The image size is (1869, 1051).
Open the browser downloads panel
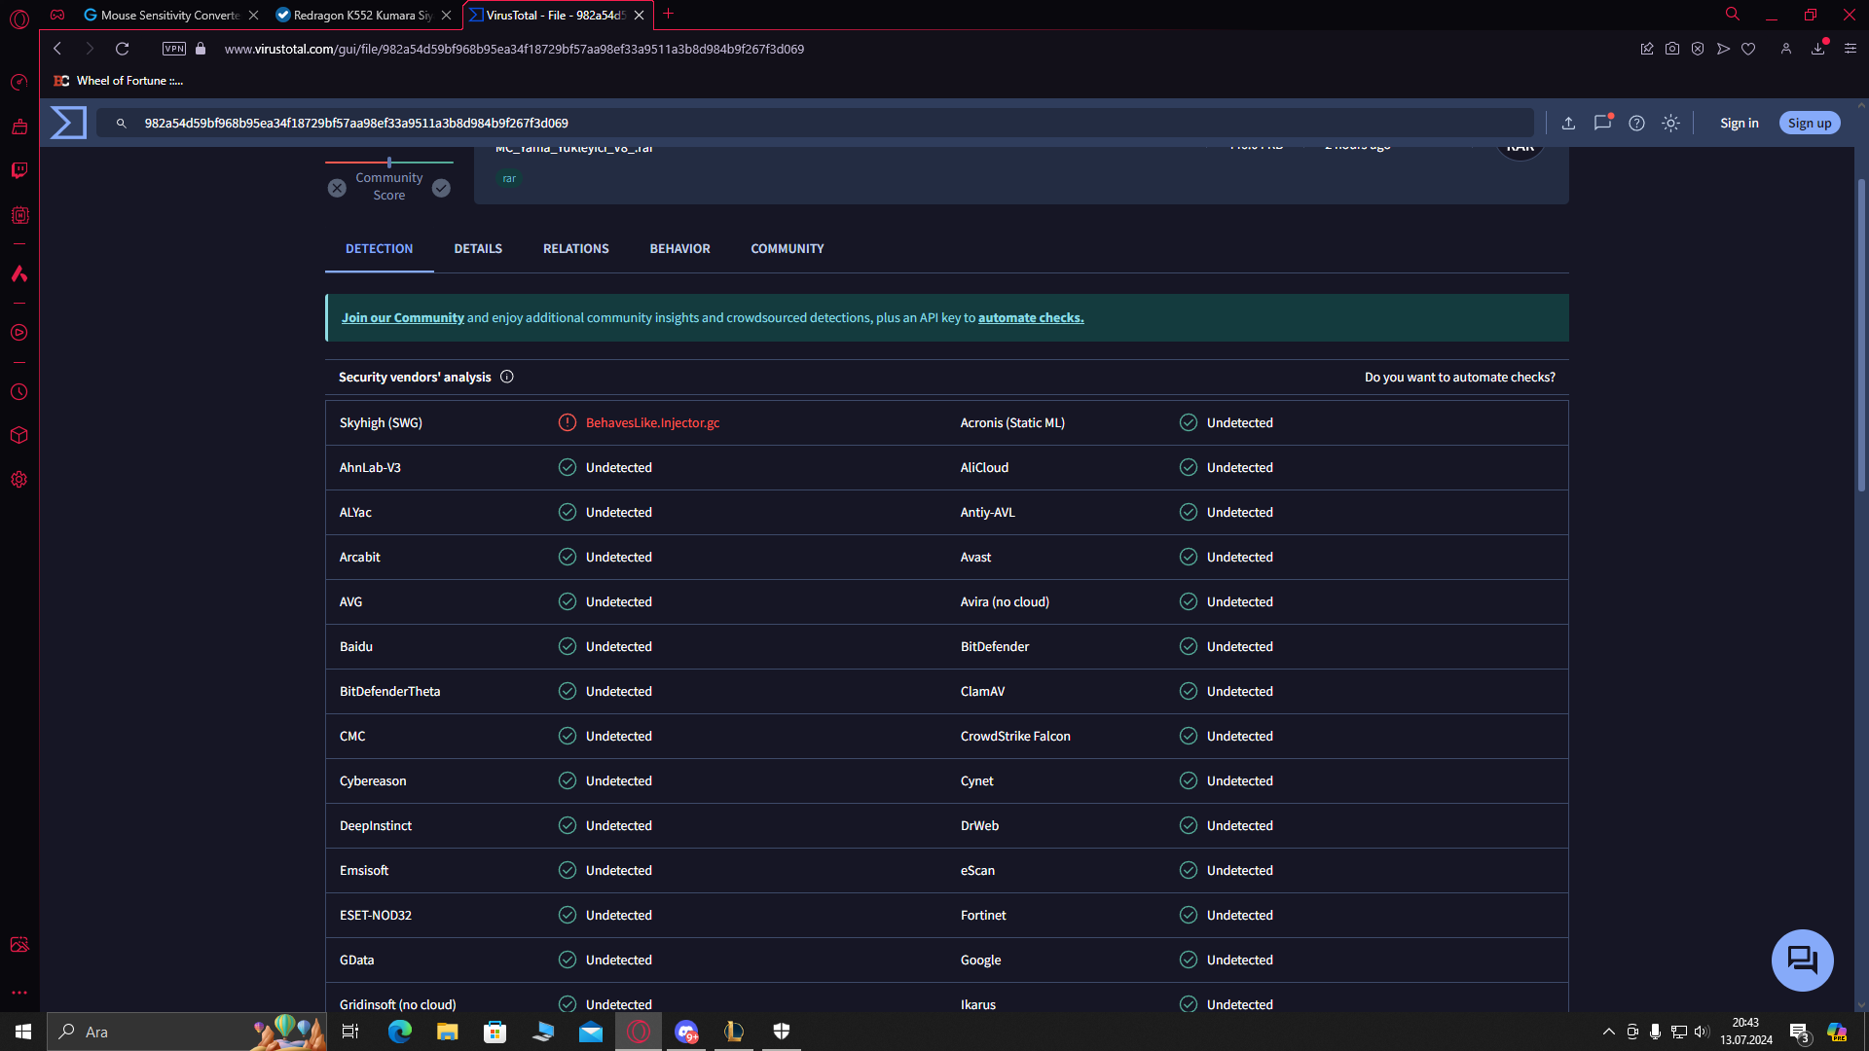pos(1817,49)
